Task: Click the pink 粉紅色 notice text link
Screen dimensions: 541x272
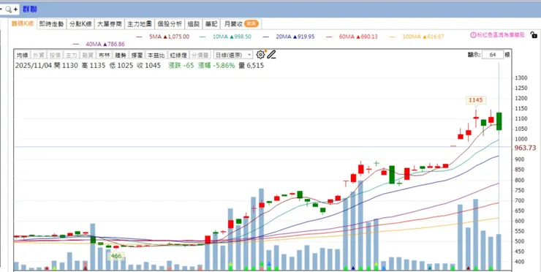Action: [501, 35]
